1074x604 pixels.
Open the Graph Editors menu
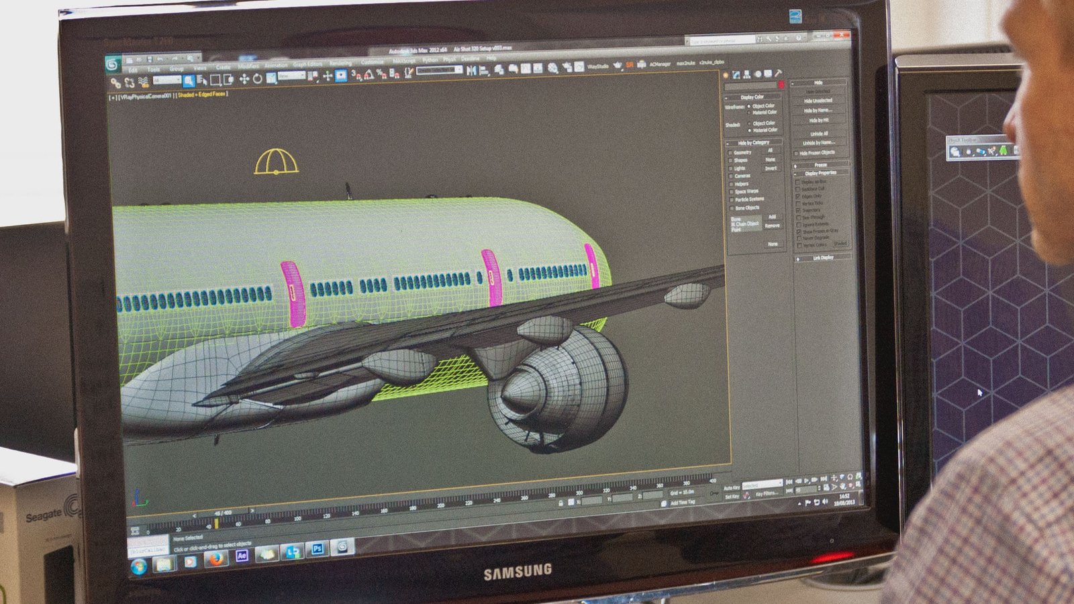tap(307, 64)
